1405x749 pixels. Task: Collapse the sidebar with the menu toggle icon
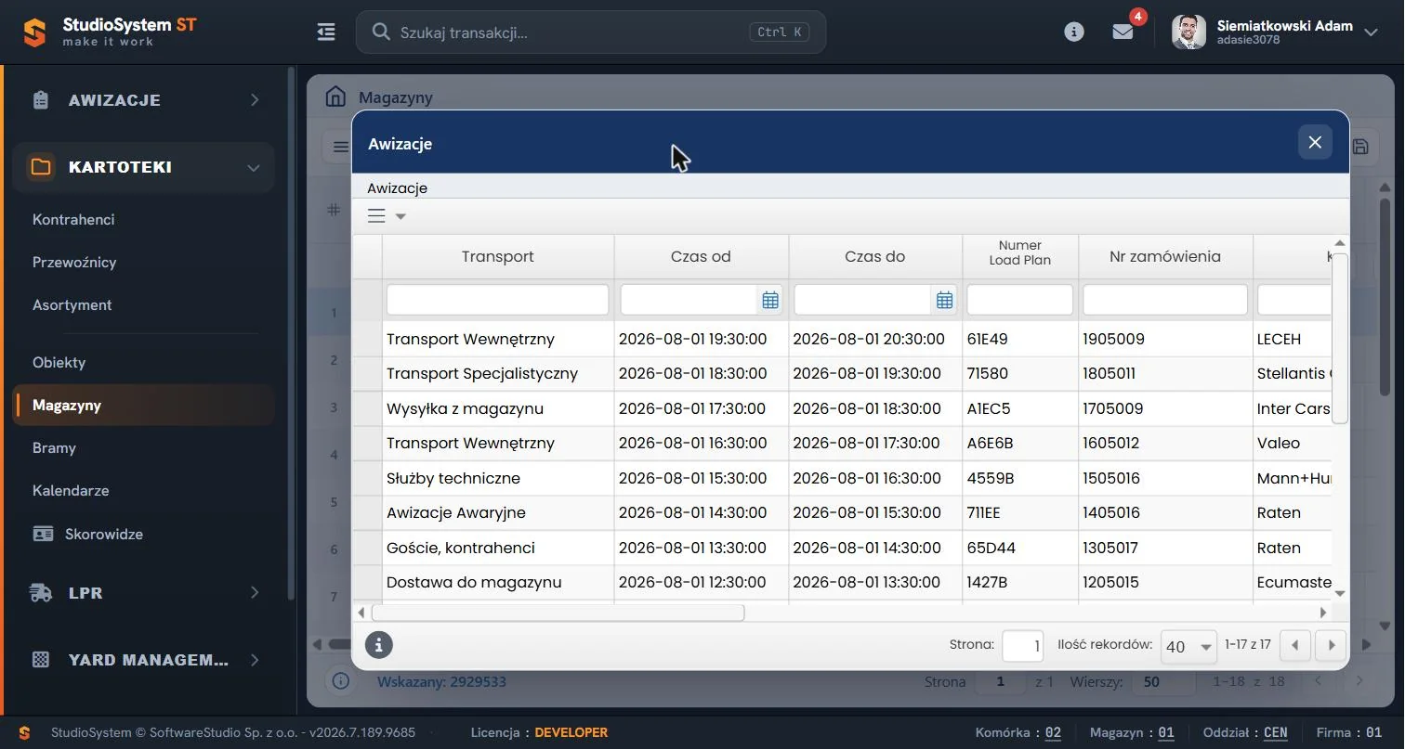point(326,32)
